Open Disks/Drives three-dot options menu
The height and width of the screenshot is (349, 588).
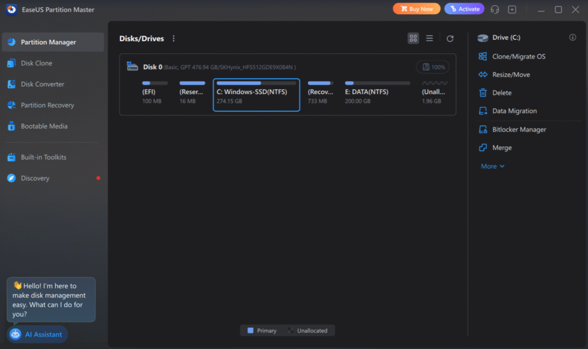tap(174, 38)
